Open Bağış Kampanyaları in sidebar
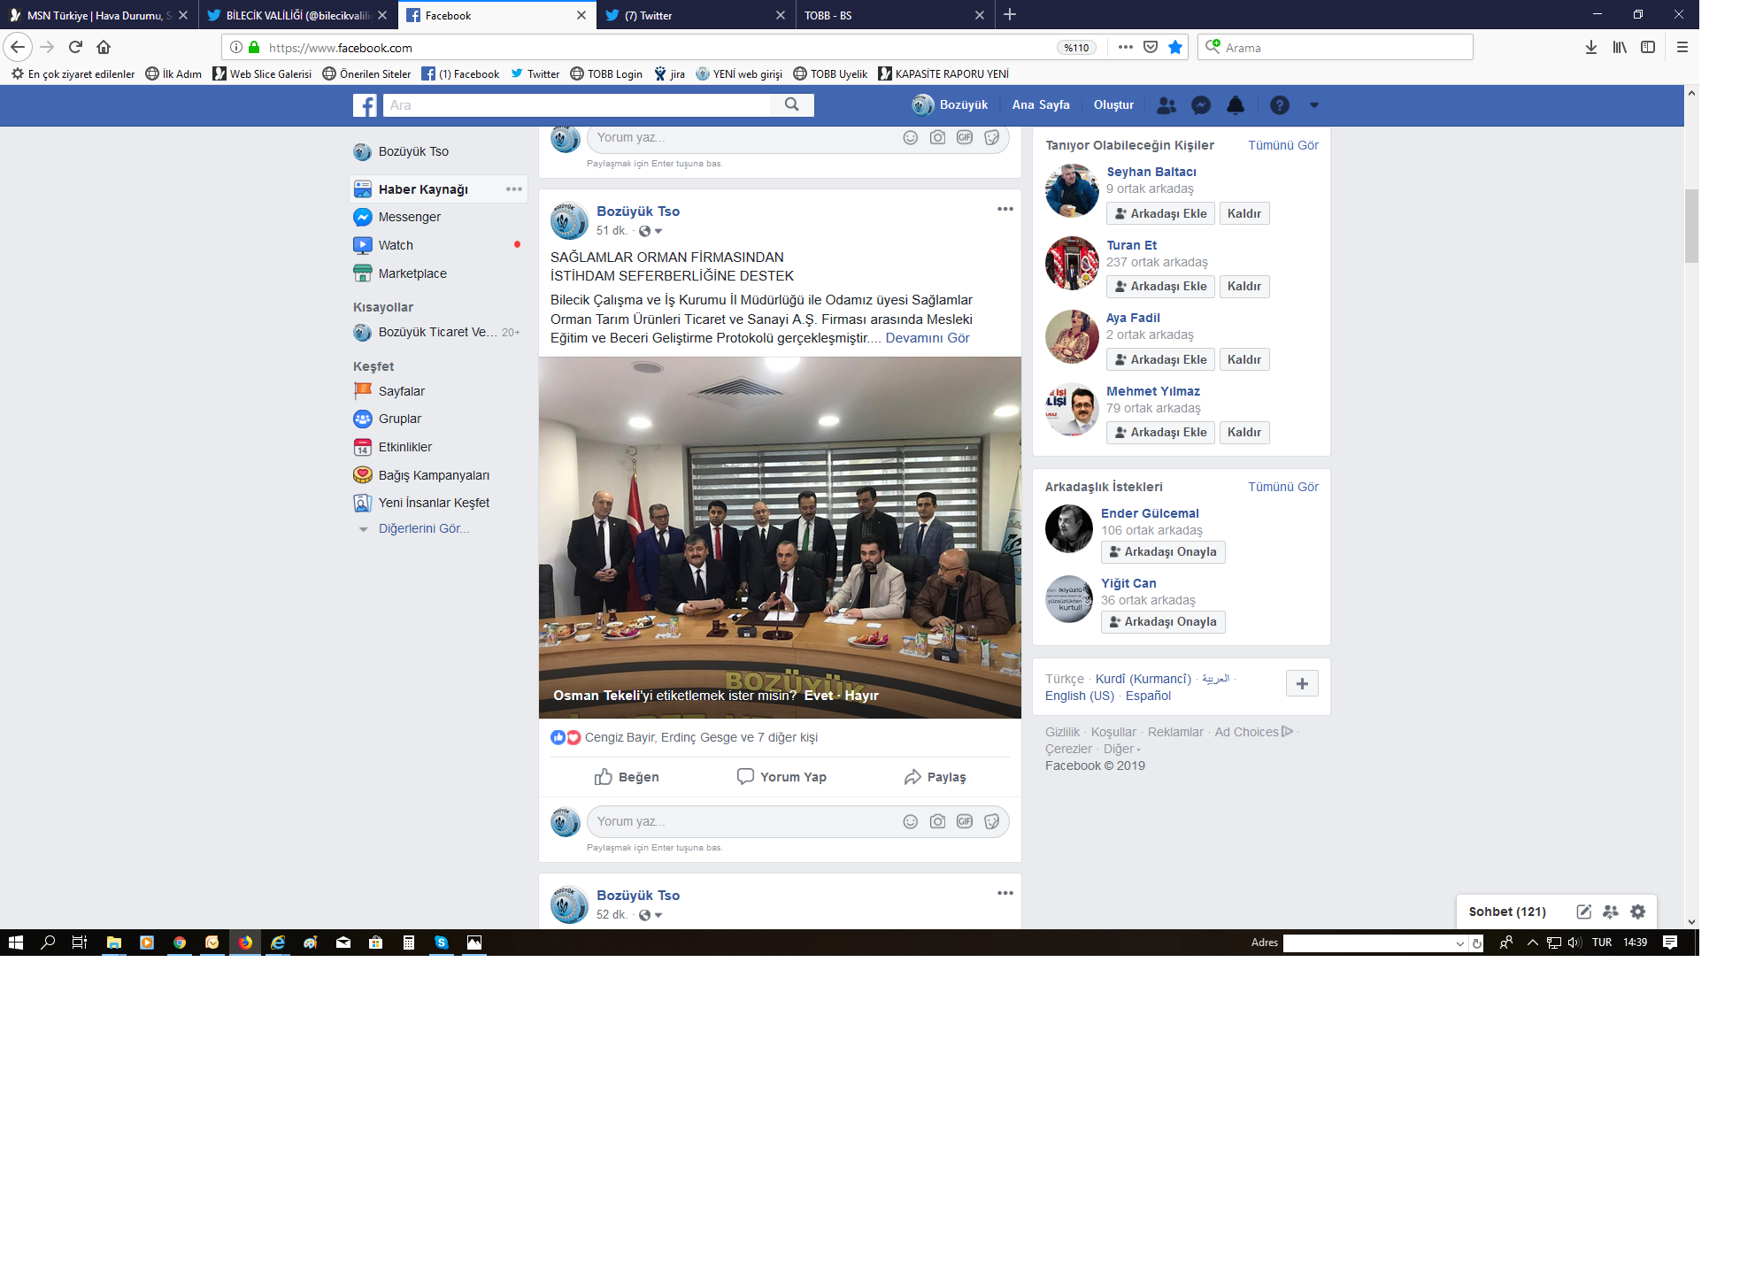1740x1262 pixels. coord(434,475)
